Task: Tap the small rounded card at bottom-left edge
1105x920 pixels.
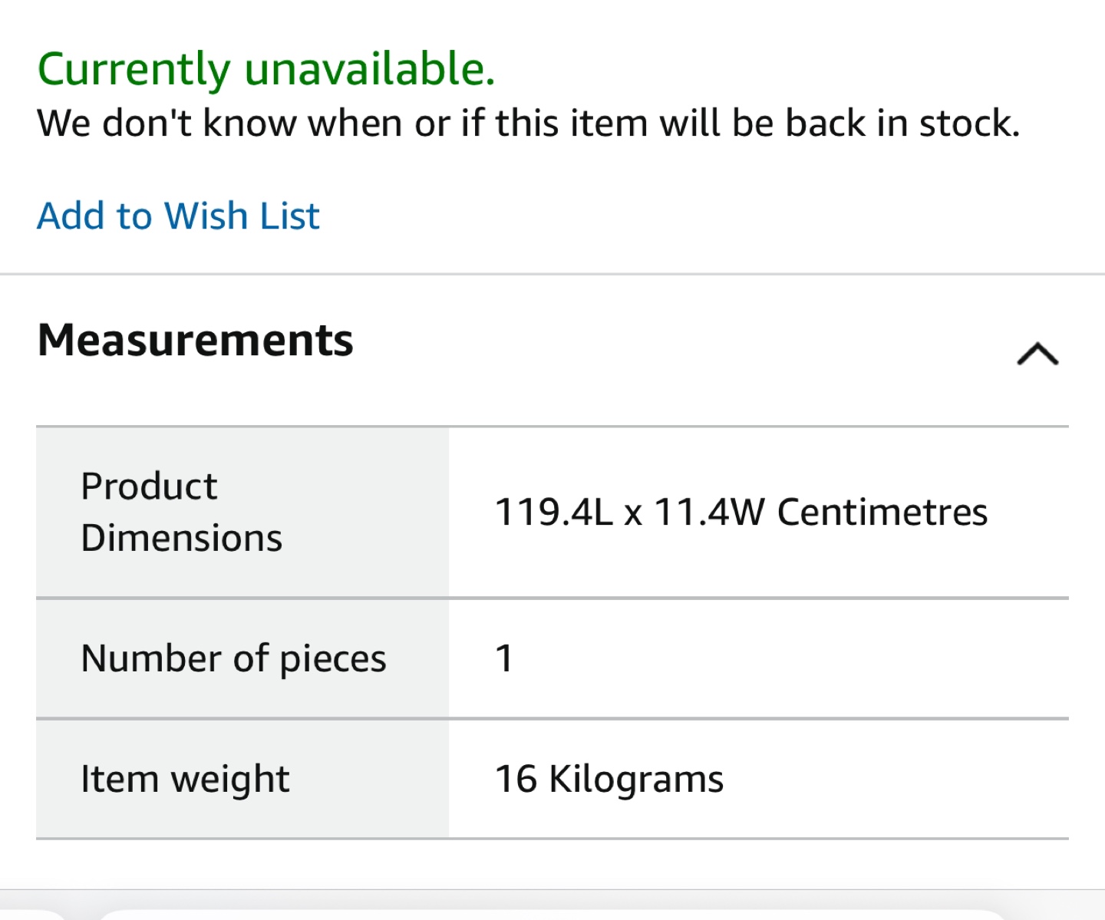Action: [31, 914]
